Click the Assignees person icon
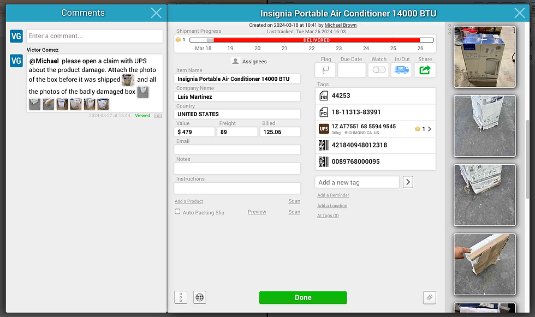This screenshot has height=317, width=535. click(235, 61)
